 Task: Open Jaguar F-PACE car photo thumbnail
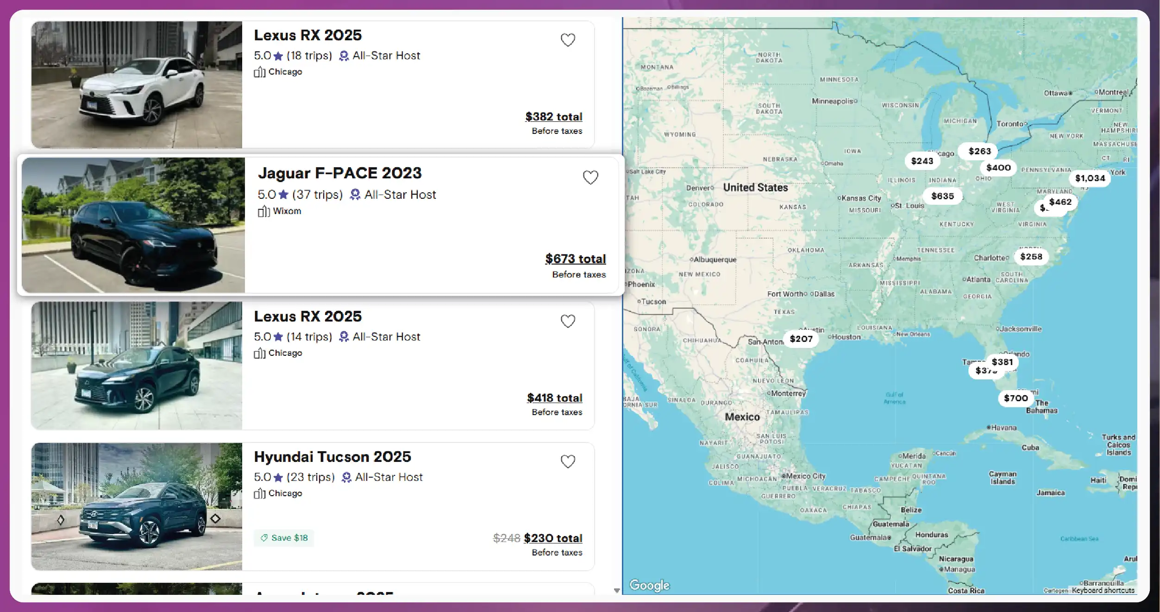coord(133,225)
